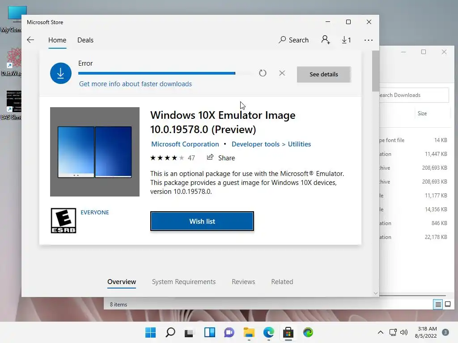
Task: Open Chat from taskbar
Action: point(229,332)
